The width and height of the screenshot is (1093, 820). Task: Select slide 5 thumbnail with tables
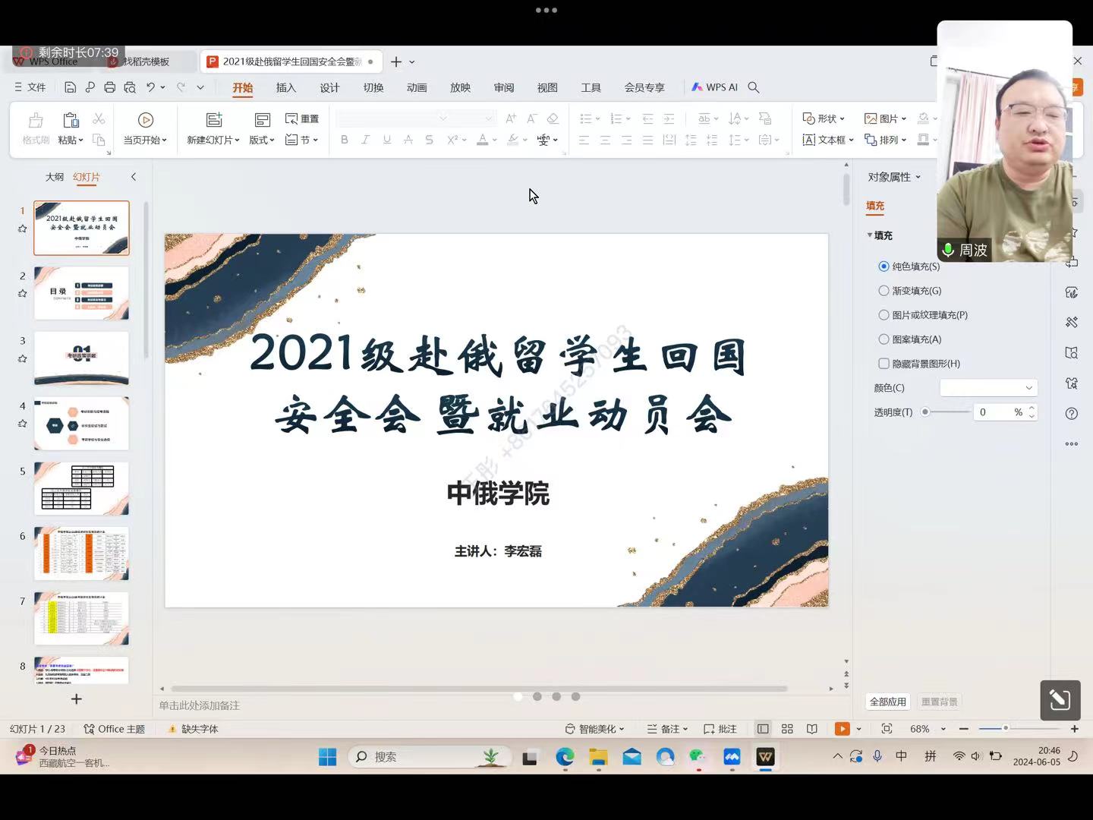tap(81, 488)
